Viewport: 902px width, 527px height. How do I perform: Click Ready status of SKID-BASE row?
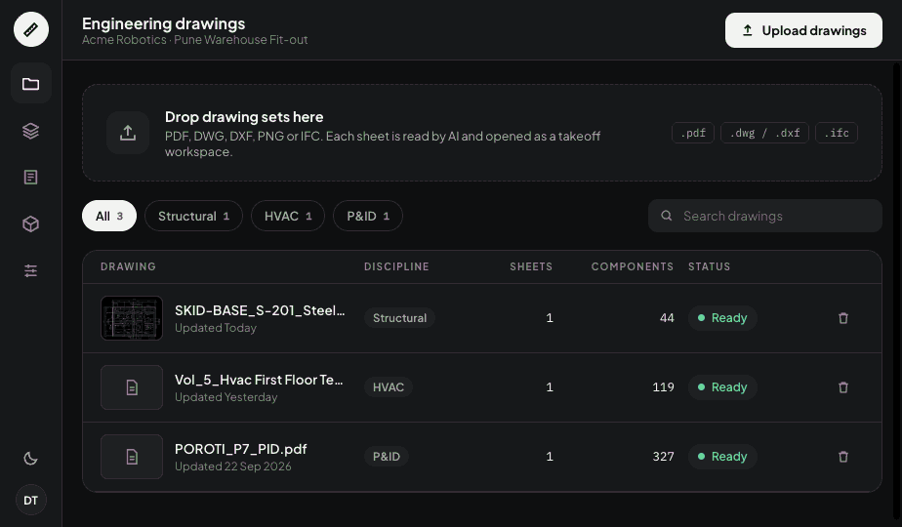pyautogui.click(x=722, y=318)
